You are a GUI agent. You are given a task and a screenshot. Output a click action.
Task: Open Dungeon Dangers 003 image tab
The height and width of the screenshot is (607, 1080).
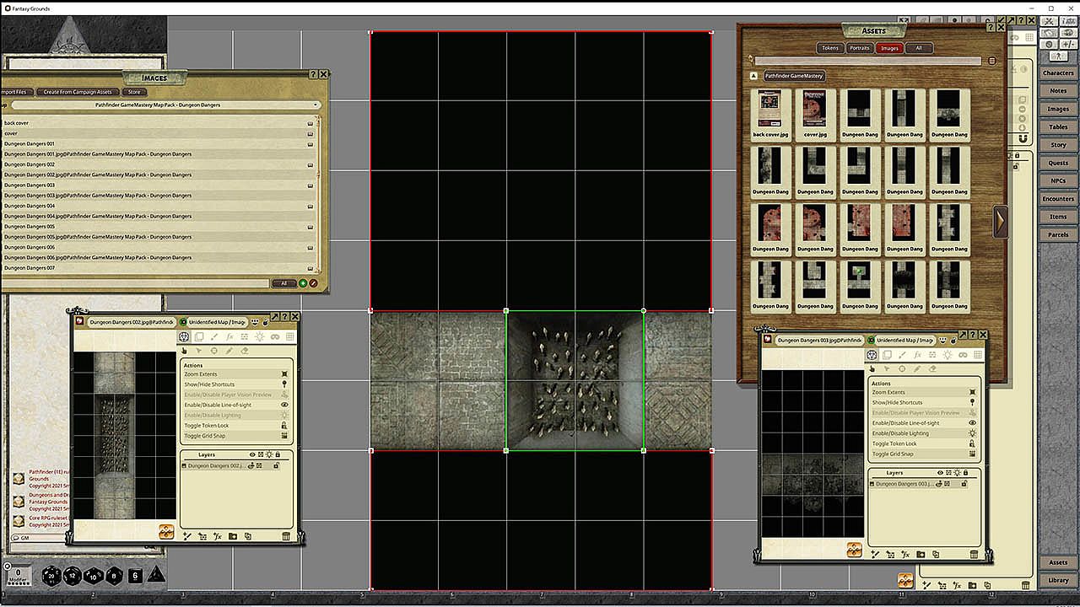click(818, 341)
